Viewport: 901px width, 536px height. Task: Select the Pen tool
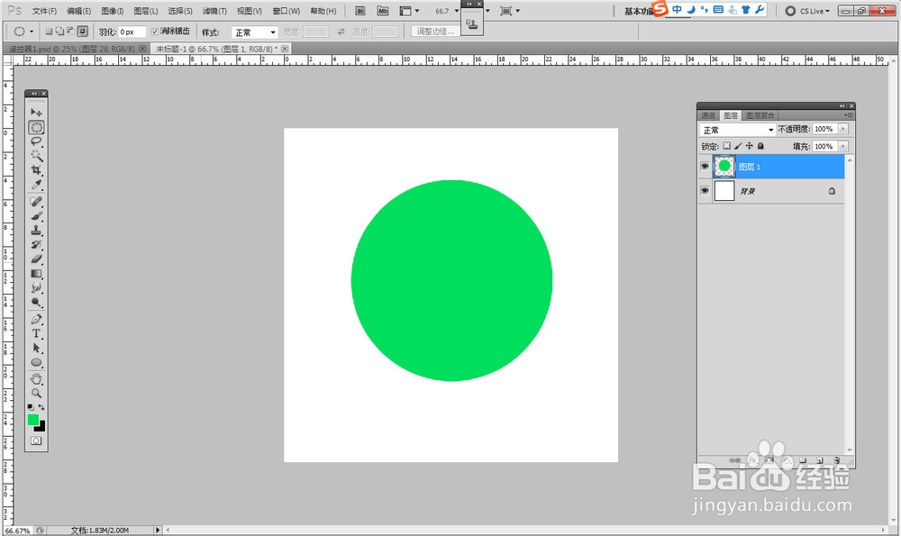pyautogui.click(x=36, y=320)
